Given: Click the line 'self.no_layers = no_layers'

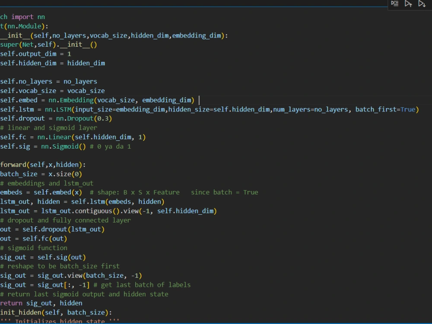Looking at the screenshot, I should pos(48,82).
